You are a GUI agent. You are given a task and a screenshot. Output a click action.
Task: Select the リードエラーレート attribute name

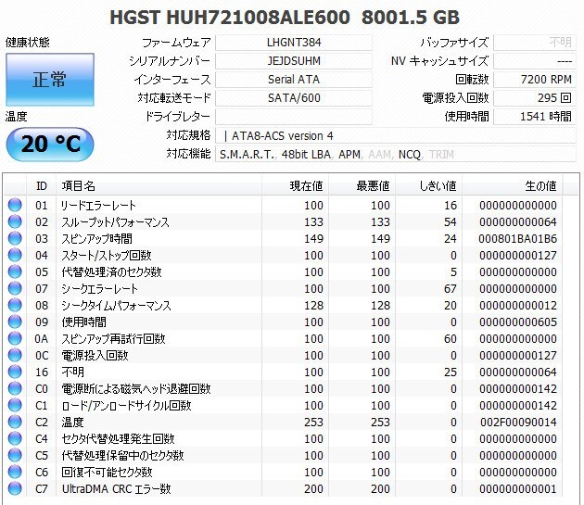pos(98,205)
